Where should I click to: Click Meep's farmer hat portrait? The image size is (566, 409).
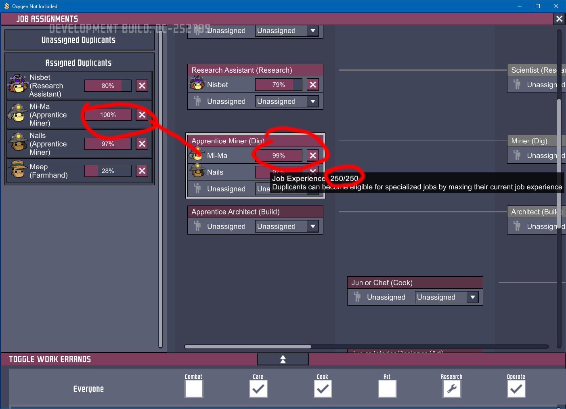(x=18, y=169)
